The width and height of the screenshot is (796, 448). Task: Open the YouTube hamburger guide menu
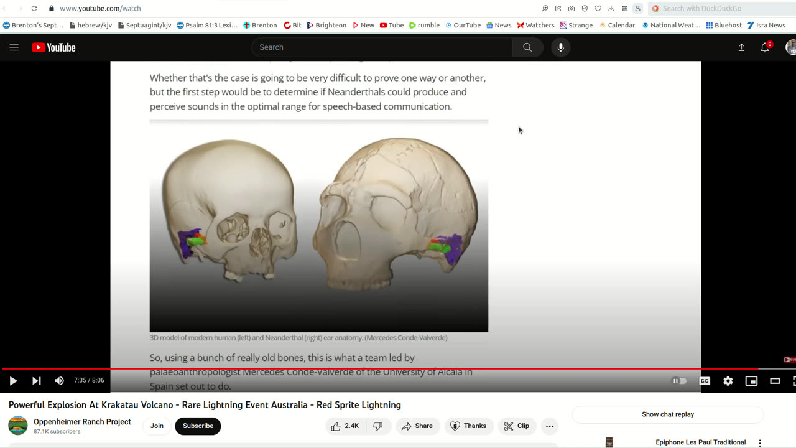(x=14, y=47)
